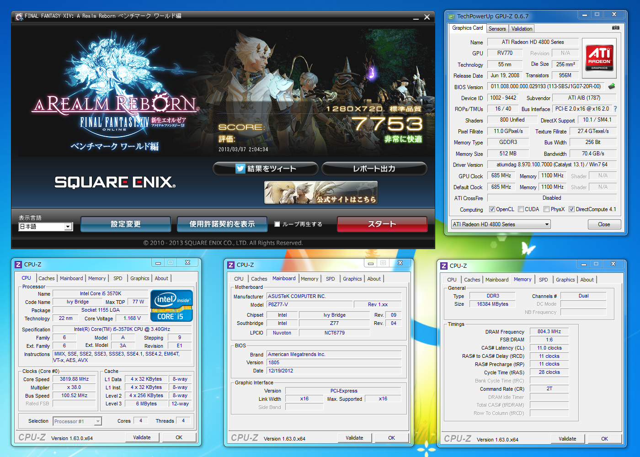640x457 pixels.
Task: Click the tweet results button
Action: (266, 169)
